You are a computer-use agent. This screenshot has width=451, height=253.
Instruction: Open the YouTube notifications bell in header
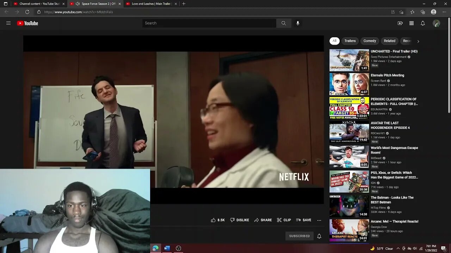tap(423, 23)
